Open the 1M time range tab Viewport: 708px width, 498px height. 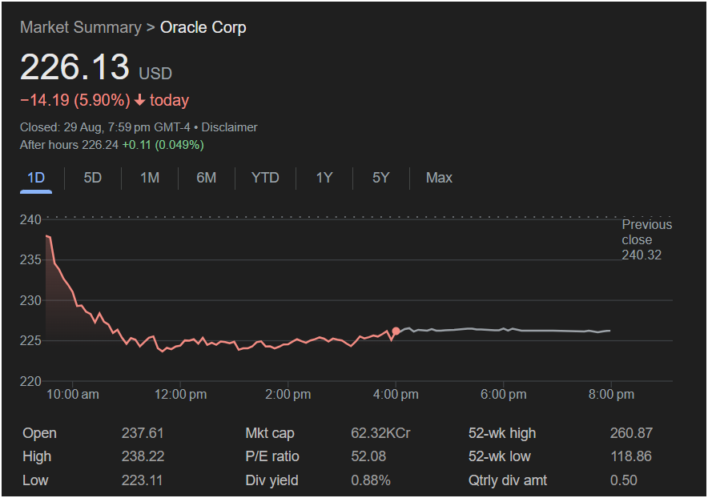(x=150, y=178)
